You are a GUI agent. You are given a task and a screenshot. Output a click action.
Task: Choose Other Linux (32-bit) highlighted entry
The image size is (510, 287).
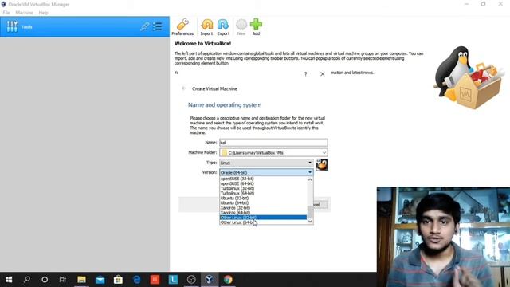[263, 218]
